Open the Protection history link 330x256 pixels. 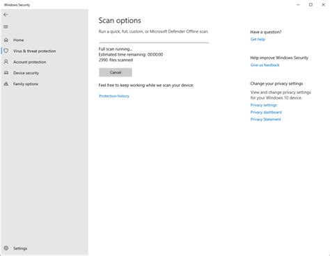coord(114,96)
